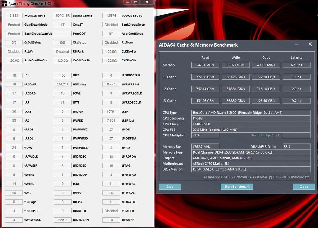Click the L1 Cache Read 772.56 GB/s value
The image size is (318, 228).
click(x=205, y=77)
